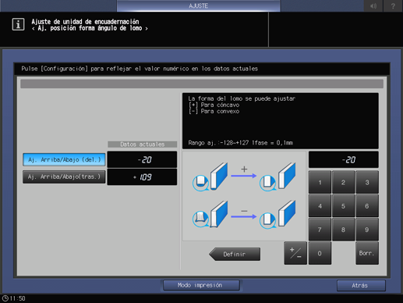The image size is (403, 303).
Task: Select Aj. Arriba/Abajo (del.) setting
Action: (x=64, y=159)
